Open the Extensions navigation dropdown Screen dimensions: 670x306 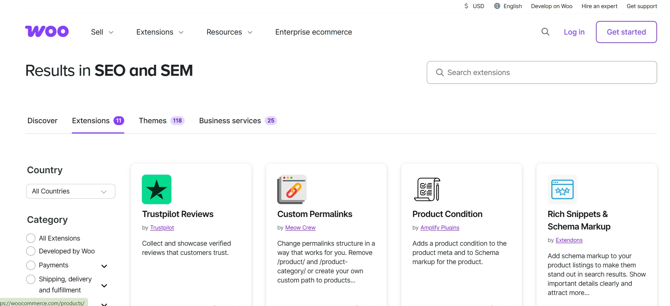tap(160, 32)
